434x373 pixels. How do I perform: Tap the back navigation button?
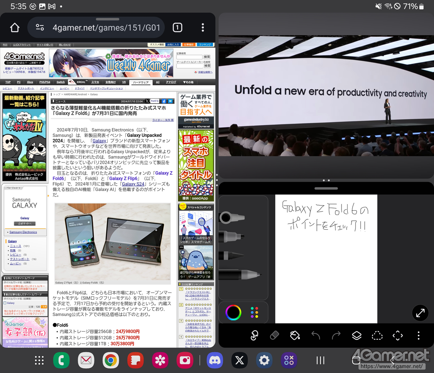[x=392, y=360]
